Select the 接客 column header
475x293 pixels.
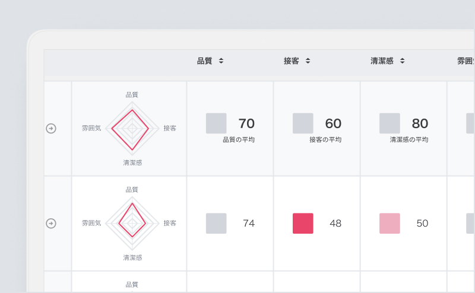(291, 61)
